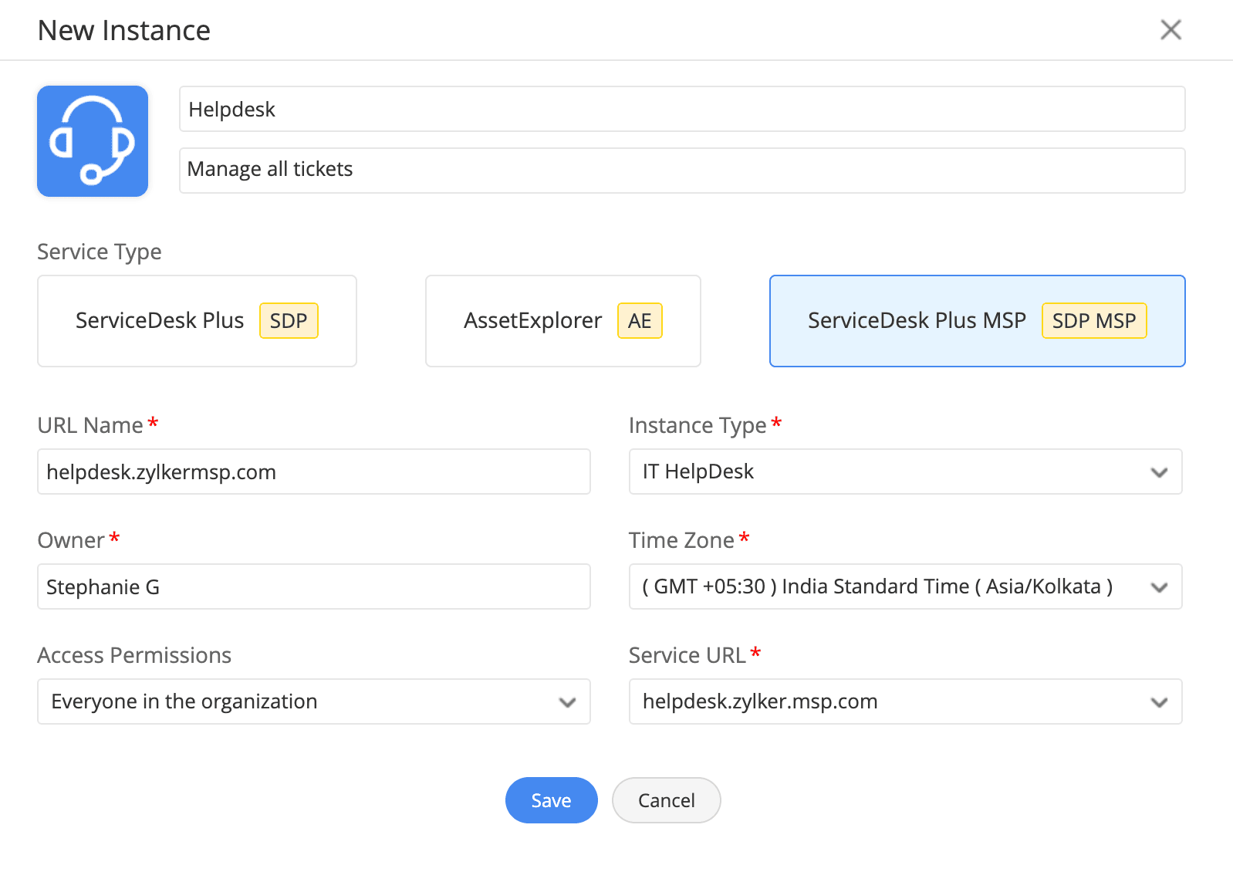Click the blue headset instance icon
The width and height of the screenshot is (1233, 872).
93,141
